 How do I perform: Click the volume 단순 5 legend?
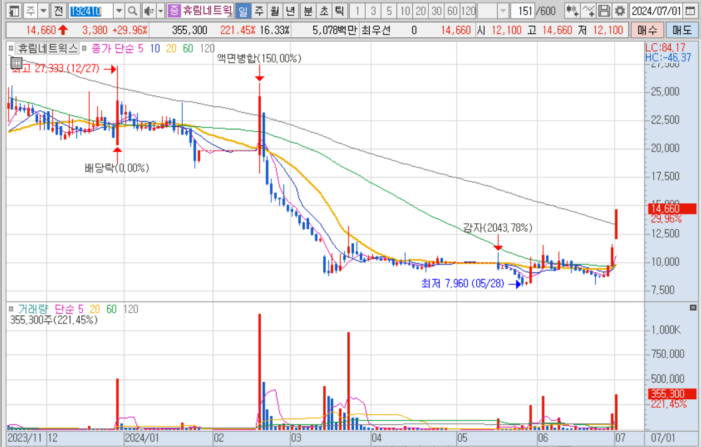[x=69, y=309]
